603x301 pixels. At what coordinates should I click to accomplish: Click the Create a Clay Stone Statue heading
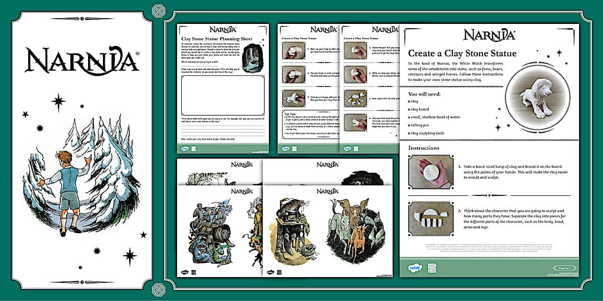(x=462, y=54)
